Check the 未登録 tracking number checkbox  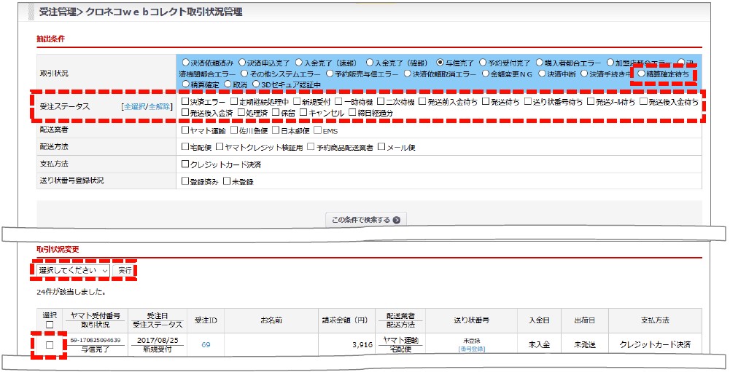point(228,181)
